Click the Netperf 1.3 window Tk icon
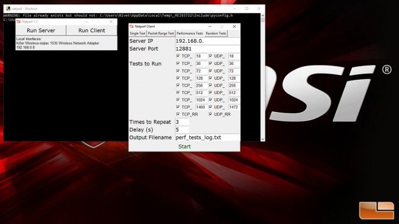 click(19, 22)
